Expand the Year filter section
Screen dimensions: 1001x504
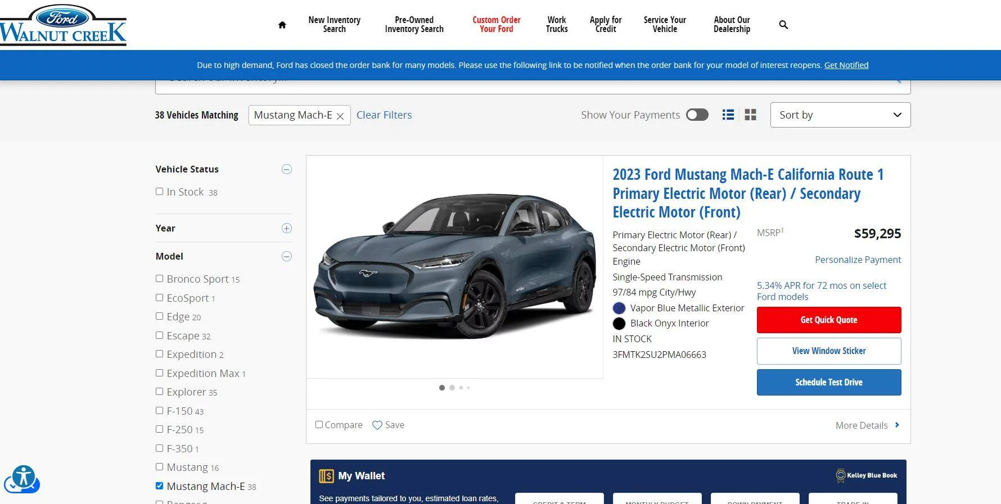(x=287, y=228)
